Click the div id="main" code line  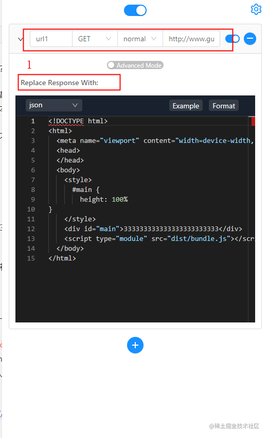[x=153, y=229]
